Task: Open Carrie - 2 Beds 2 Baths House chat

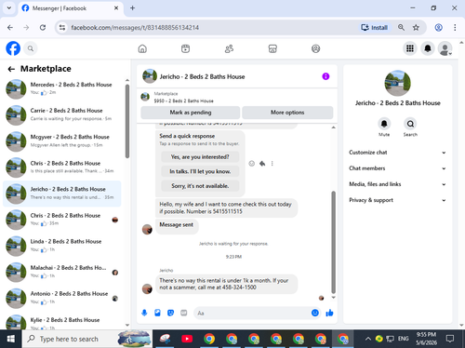Action: (x=62, y=115)
